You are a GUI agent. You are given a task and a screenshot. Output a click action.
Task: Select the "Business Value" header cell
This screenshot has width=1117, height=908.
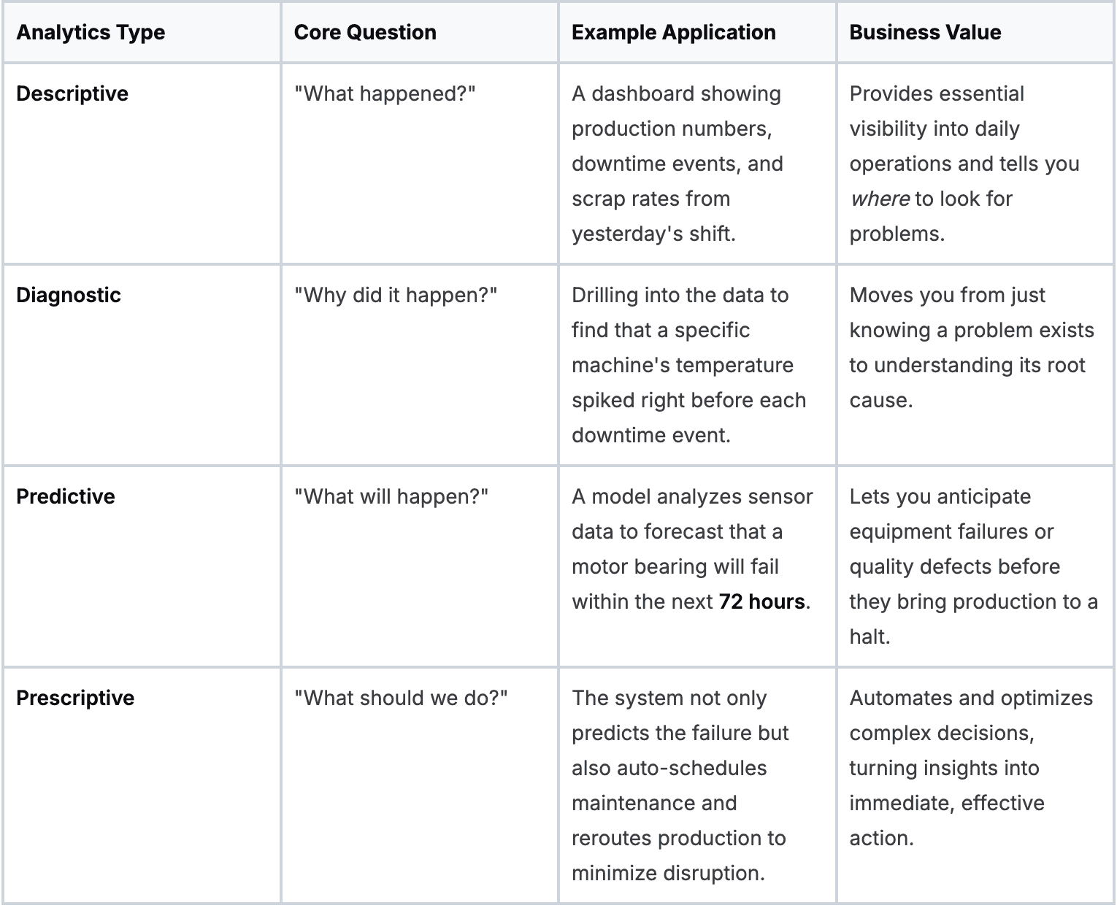(x=925, y=32)
